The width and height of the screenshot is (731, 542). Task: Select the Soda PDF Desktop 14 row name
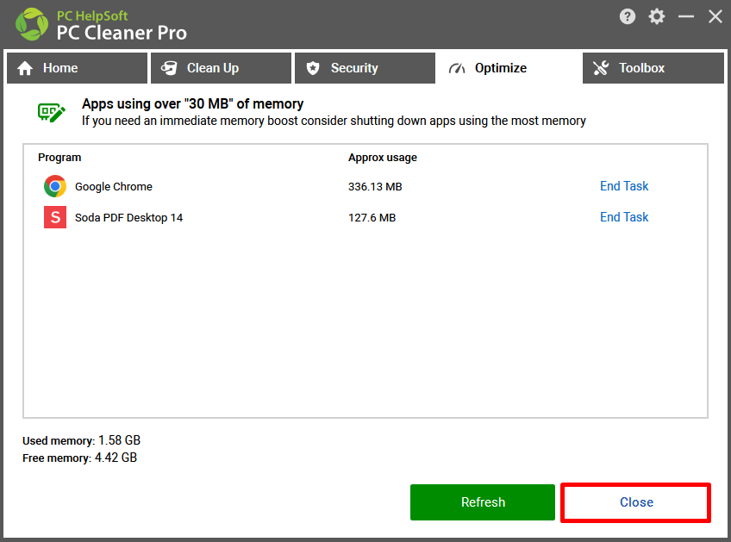[128, 218]
